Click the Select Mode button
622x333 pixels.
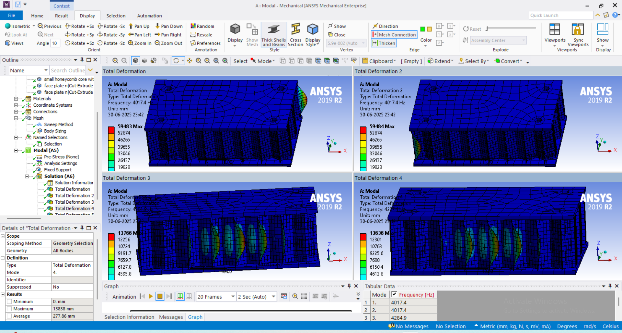coord(263,61)
